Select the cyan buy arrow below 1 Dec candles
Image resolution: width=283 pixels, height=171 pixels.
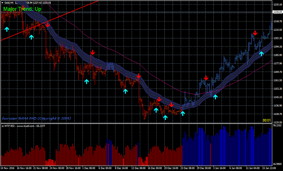[86, 81]
